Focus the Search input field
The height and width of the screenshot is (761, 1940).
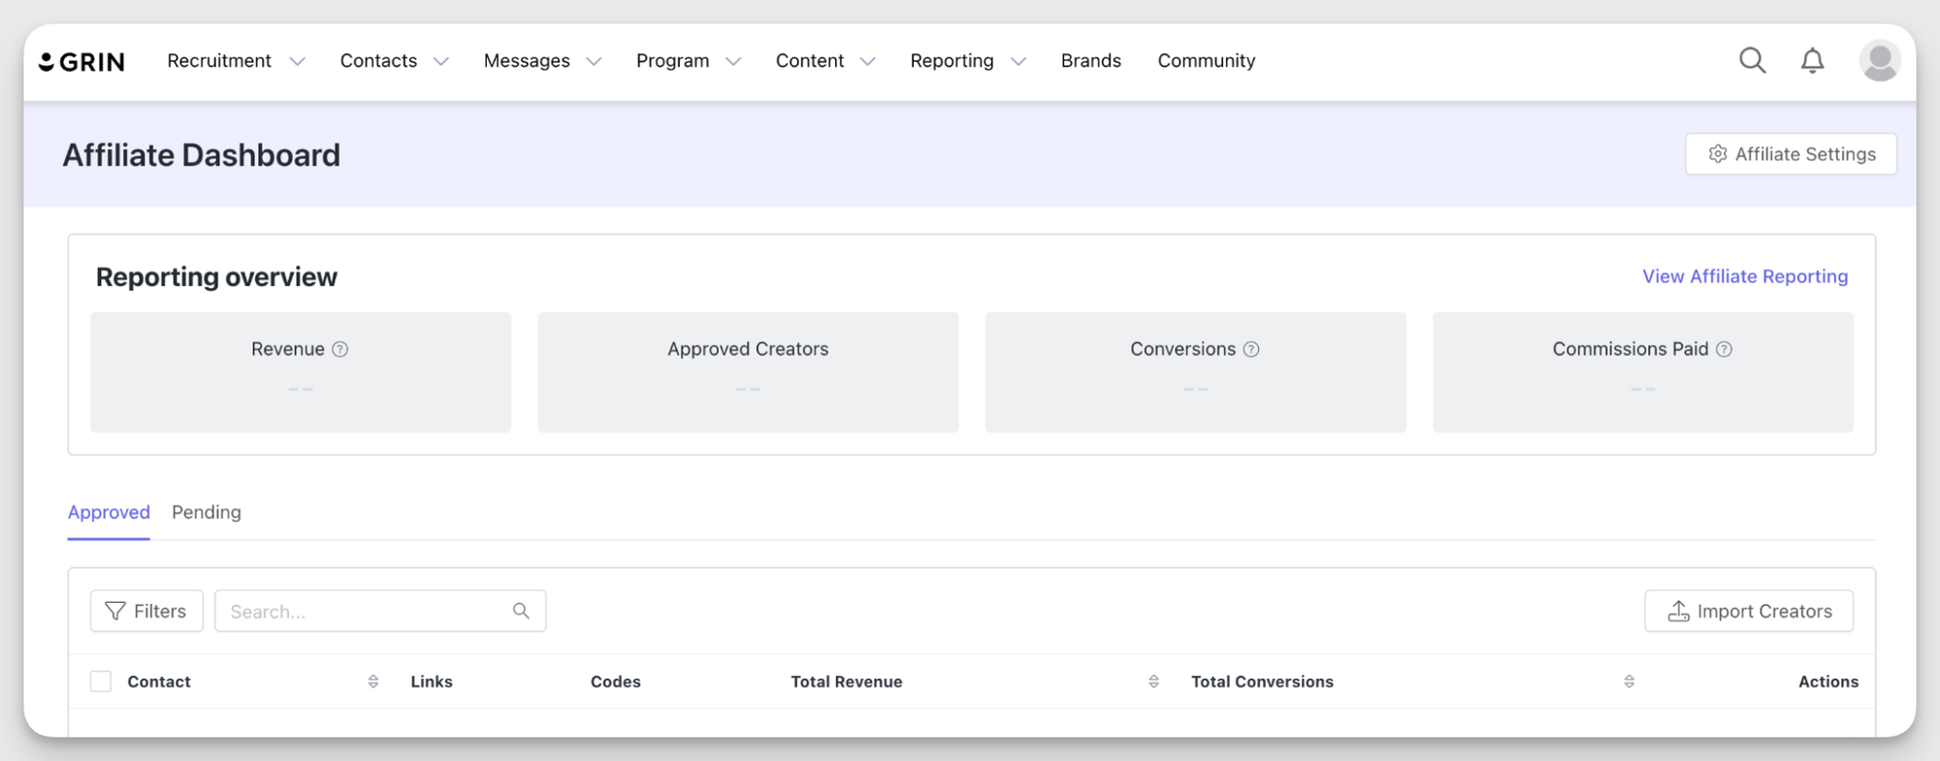coord(380,611)
